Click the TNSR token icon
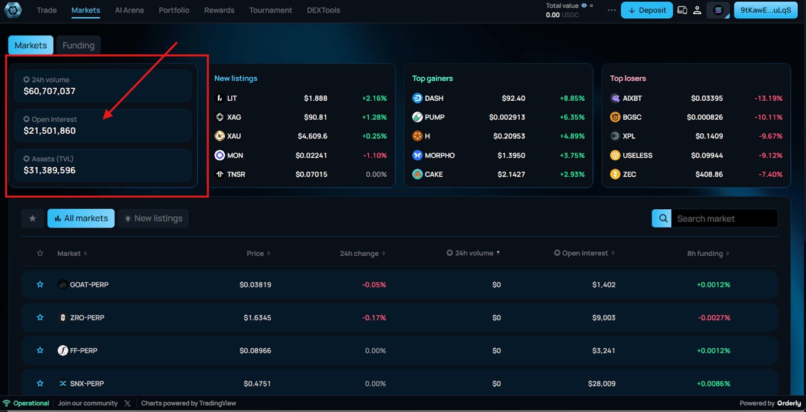 (219, 174)
